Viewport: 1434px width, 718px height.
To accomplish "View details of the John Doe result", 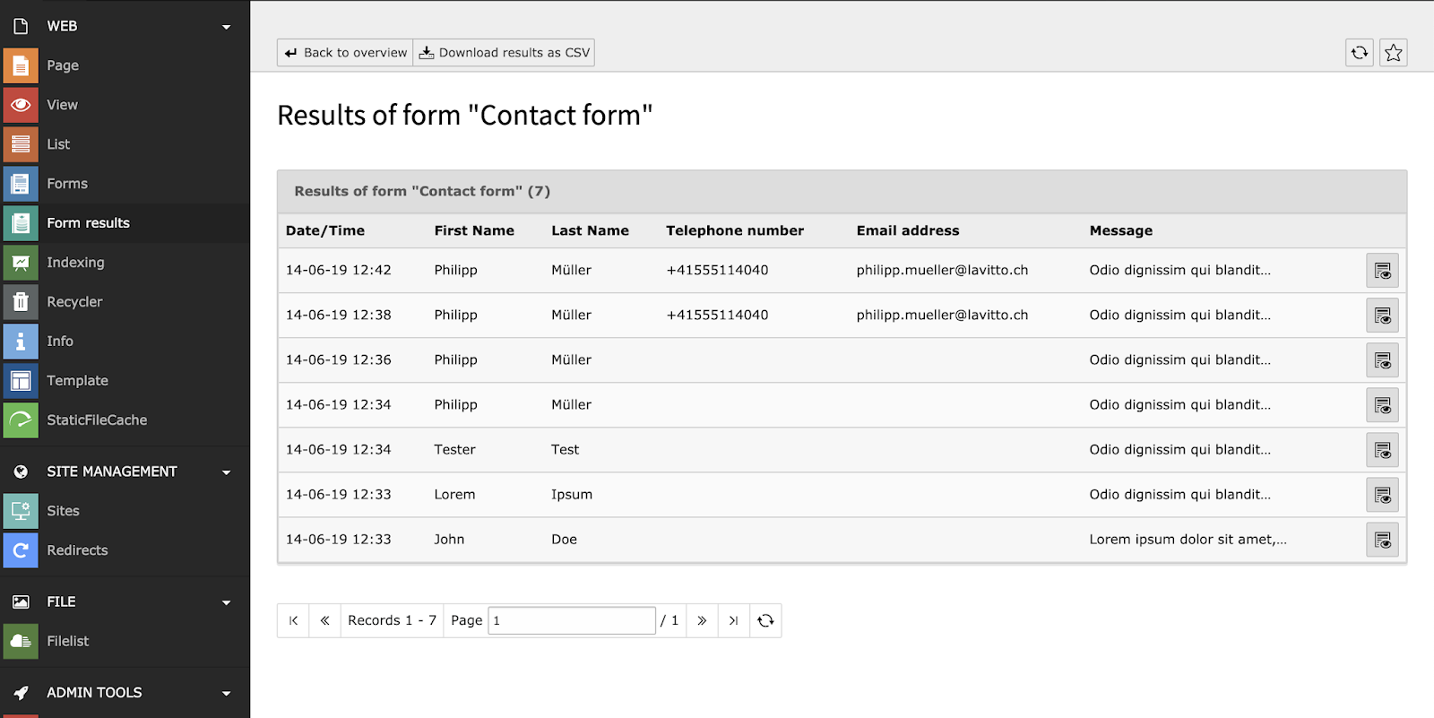I will pos(1382,540).
